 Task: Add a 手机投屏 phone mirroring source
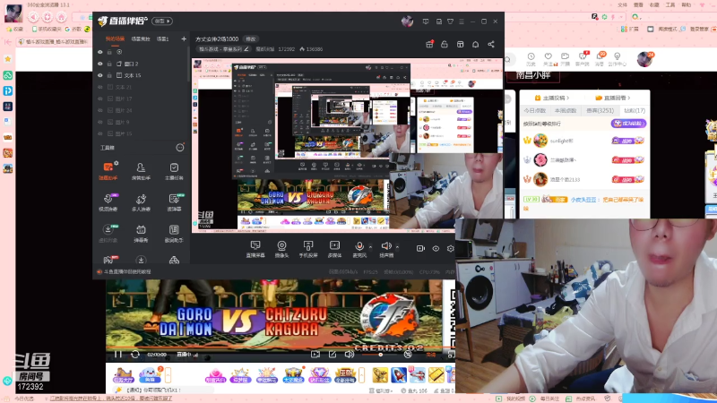308,249
